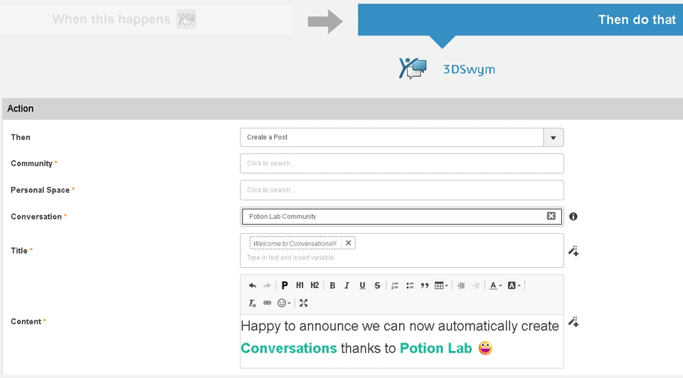Click the undo arrow in the editor toolbar
683x378 pixels.
click(252, 286)
